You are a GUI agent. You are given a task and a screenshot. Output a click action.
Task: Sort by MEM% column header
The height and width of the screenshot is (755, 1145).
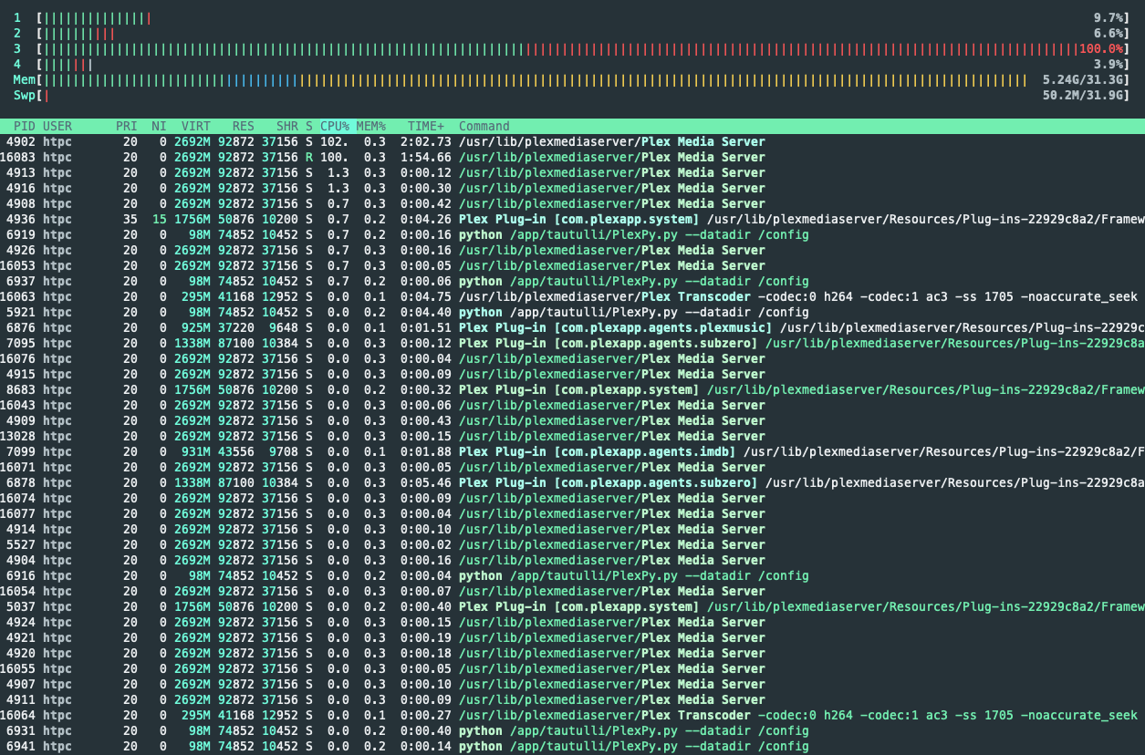(371, 126)
